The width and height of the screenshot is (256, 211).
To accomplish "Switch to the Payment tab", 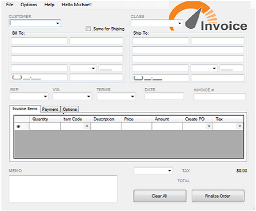I will [50, 109].
